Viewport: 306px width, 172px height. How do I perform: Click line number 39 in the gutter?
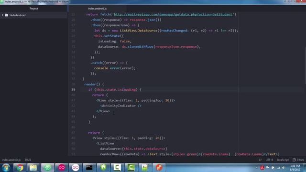click(x=73, y=89)
